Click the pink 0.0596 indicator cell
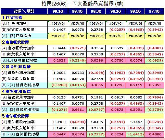Viewport: 165px width, 138px height. tap(96, 61)
